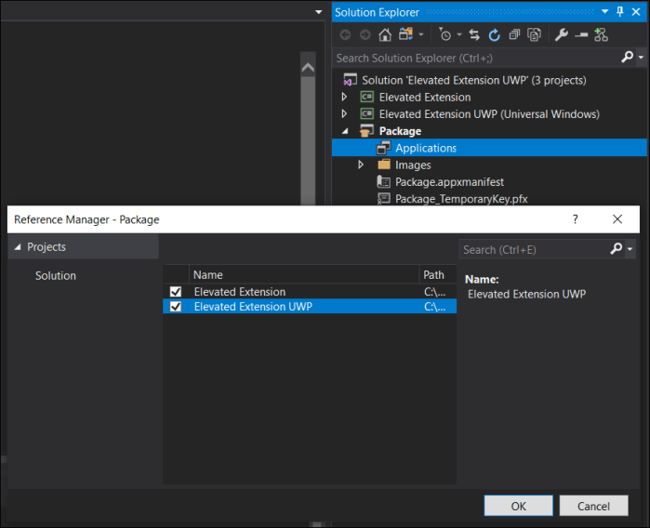Click the Collapse All icon

pyautogui.click(x=514, y=34)
